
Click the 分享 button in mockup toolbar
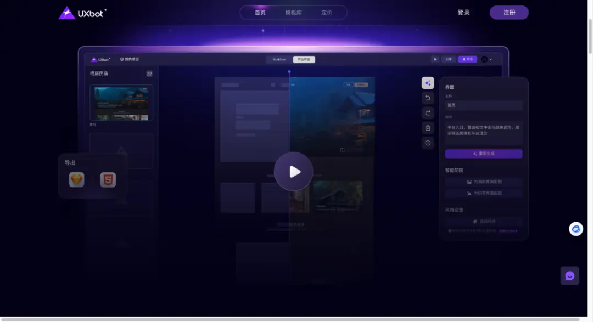[x=449, y=59]
